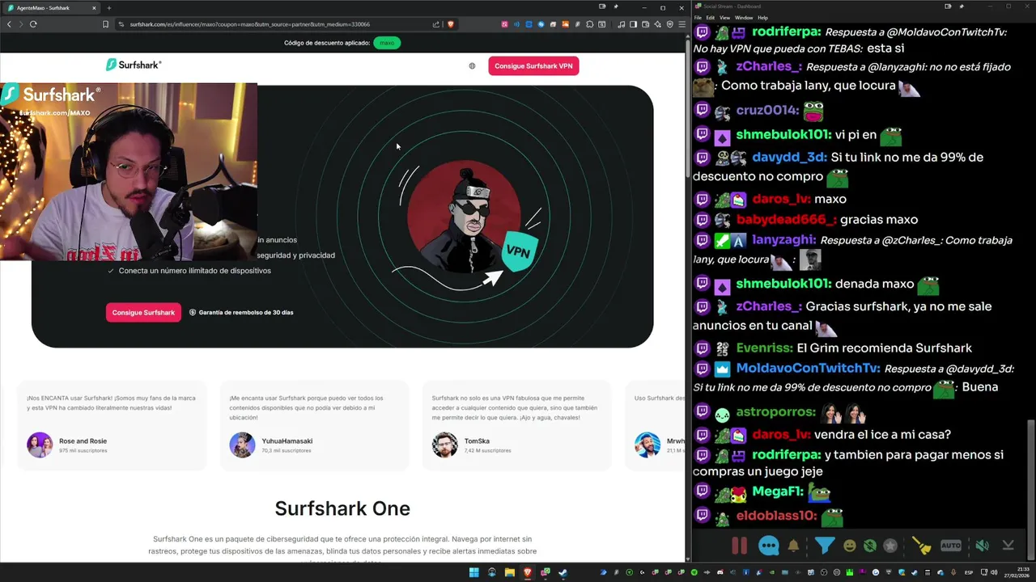Image resolution: width=1036 pixels, height=582 pixels.
Task: Toggle the green muted speaker icon
Action: [x=982, y=546]
